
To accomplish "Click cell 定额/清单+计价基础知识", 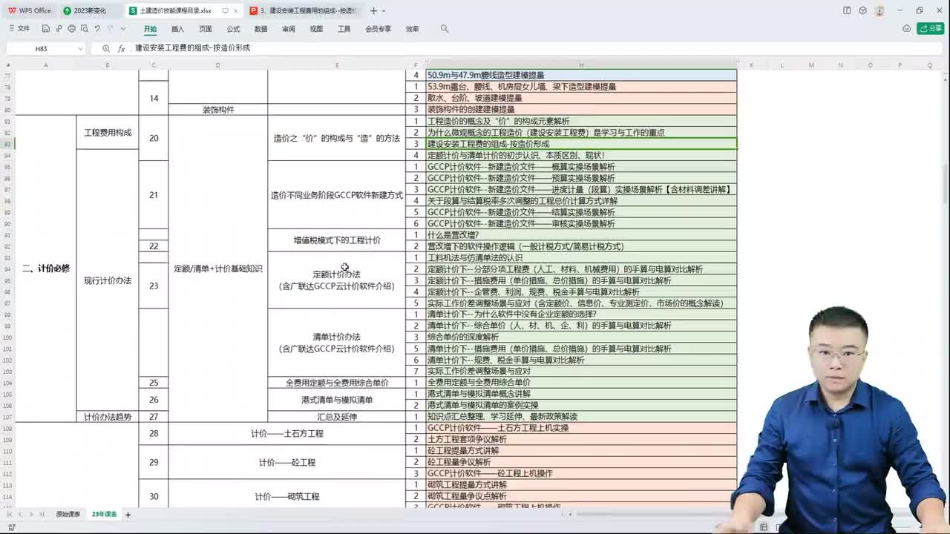I will click(x=218, y=268).
